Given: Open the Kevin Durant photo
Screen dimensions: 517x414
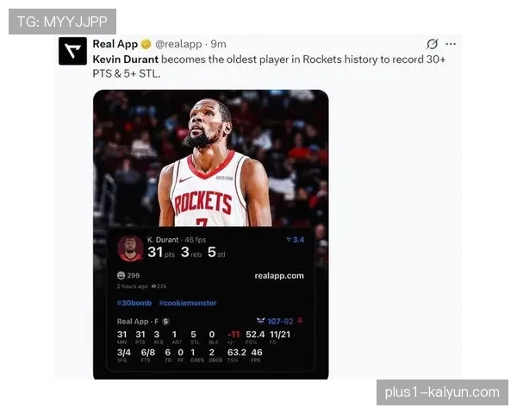Looking at the screenshot, I should 211,159.
